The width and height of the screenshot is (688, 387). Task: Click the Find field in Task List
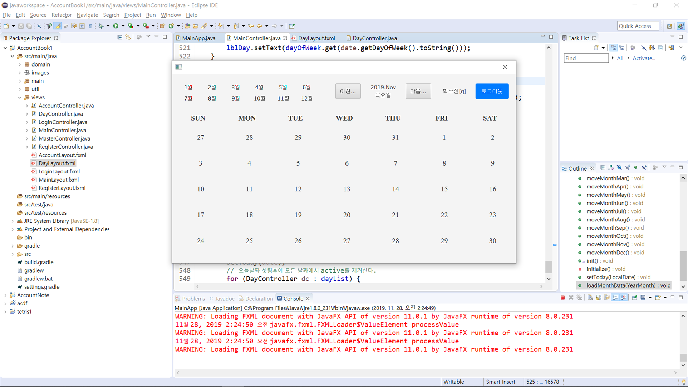coord(586,58)
